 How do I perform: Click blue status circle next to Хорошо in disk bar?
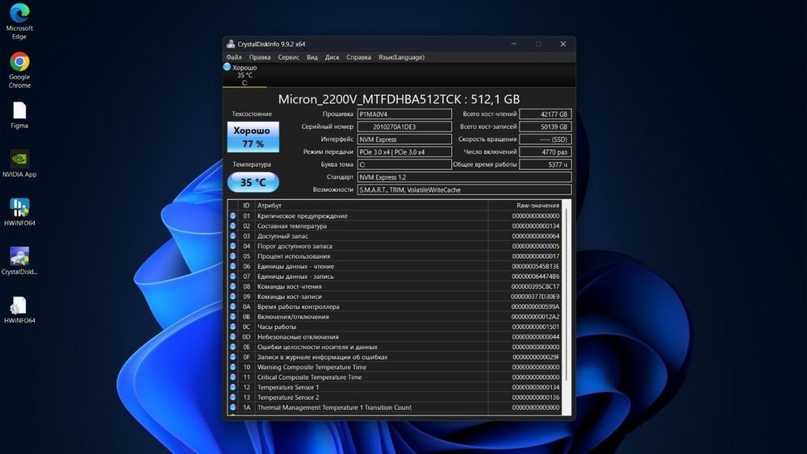tap(227, 67)
